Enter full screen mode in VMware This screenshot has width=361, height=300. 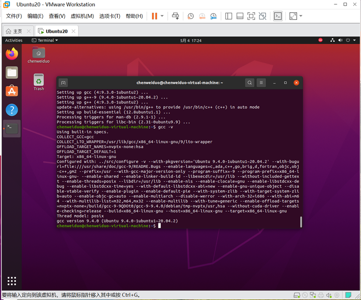pyautogui.click(x=251, y=16)
